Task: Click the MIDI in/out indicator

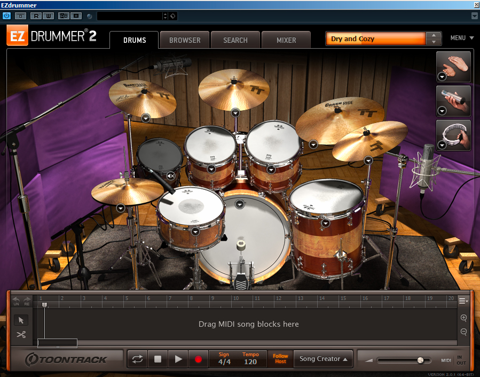Action: 453,360
